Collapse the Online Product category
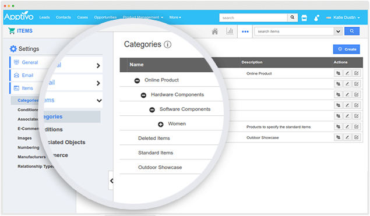The height and width of the screenshot is (216, 370). [x=137, y=81]
